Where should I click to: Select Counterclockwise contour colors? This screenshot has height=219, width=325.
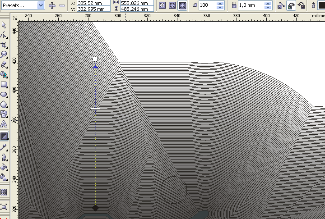pos(301,5)
